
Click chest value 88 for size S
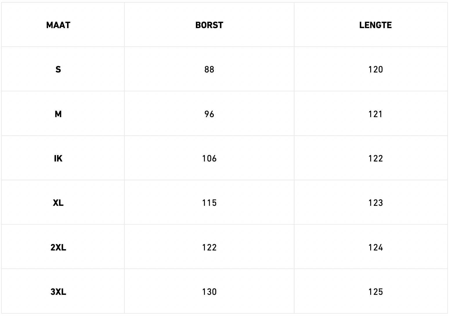coord(209,70)
